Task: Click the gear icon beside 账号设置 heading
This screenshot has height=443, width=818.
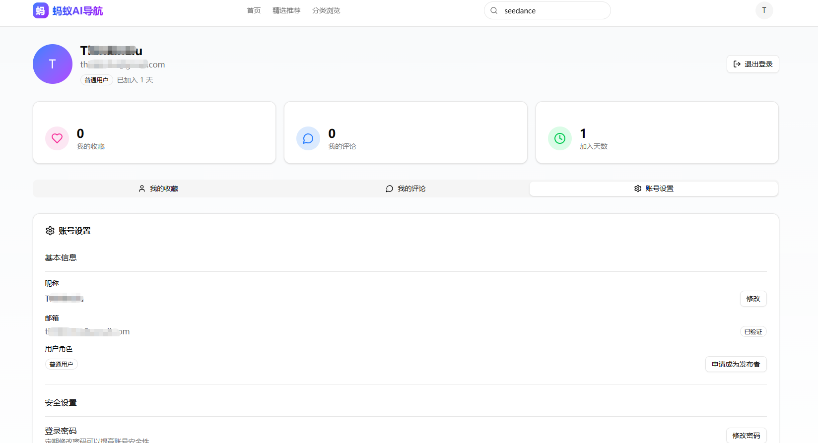Action: coord(50,231)
